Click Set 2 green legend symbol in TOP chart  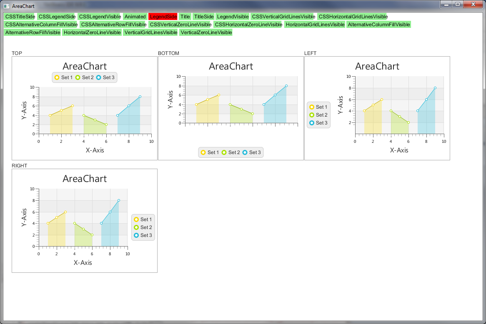click(78, 77)
